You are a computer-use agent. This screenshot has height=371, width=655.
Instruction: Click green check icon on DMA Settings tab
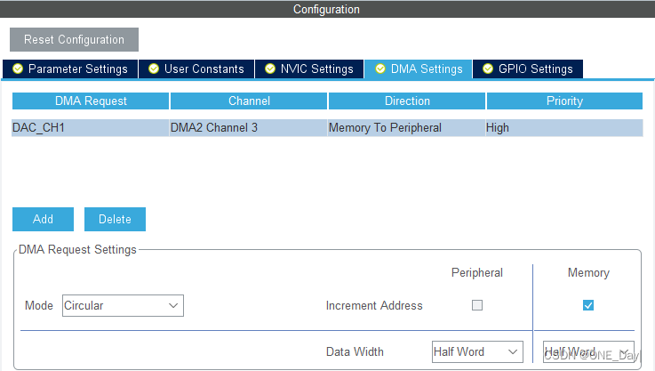pyautogui.click(x=380, y=69)
